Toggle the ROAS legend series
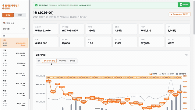195x110 pixels. 153,74
